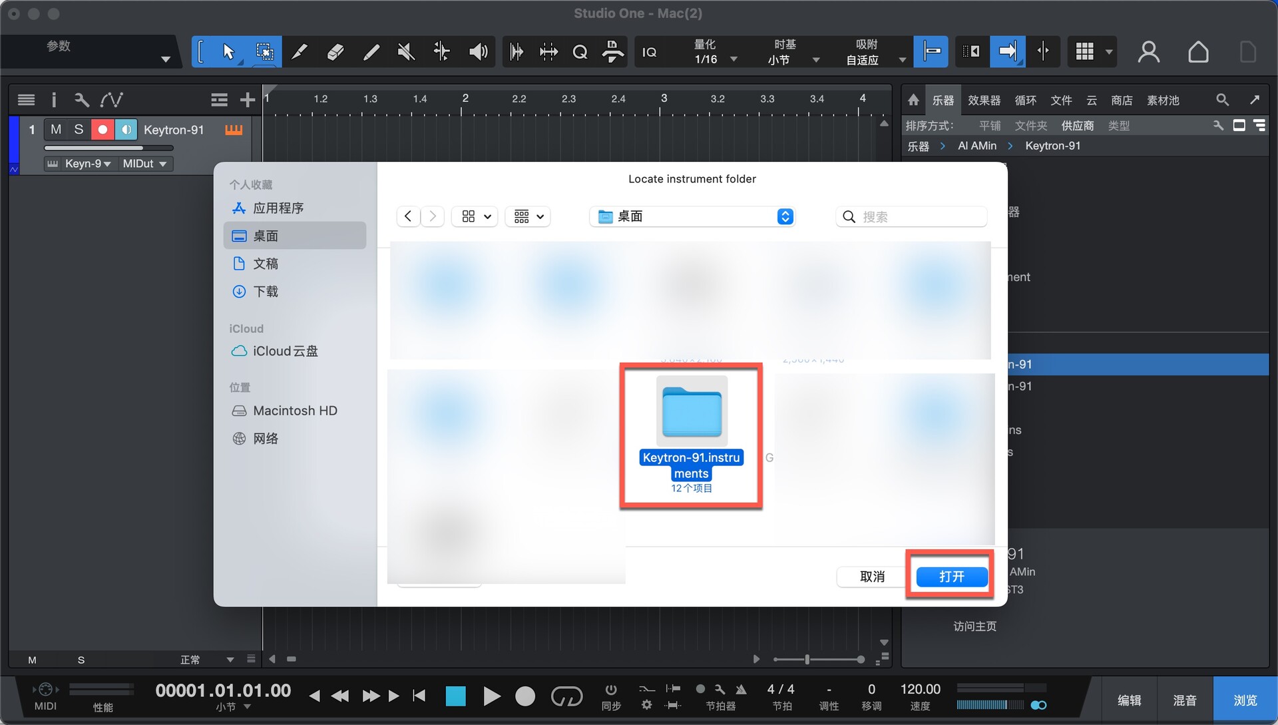Image resolution: width=1278 pixels, height=725 pixels.
Task: Click the Stop transport button
Action: (x=455, y=696)
